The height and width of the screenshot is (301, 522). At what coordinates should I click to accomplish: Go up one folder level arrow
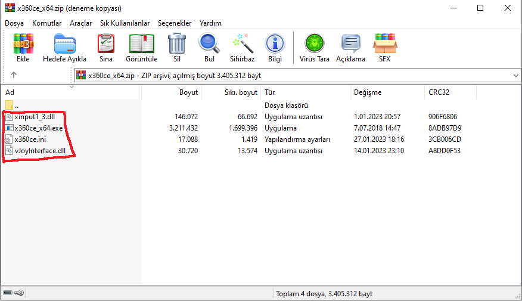[x=13, y=75]
